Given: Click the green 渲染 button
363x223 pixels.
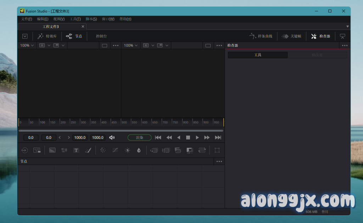Looking at the screenshot, I should click(x=139, y=137).
